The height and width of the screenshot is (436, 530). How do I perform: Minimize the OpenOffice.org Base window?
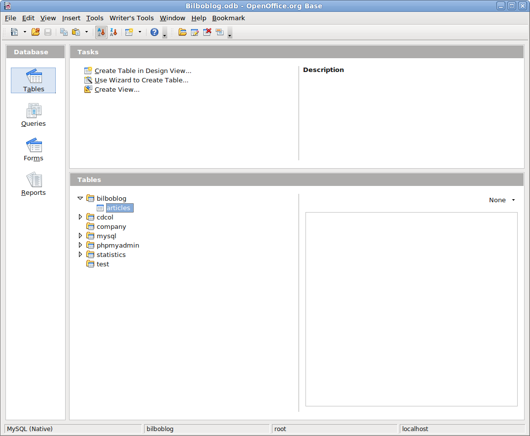501,6
